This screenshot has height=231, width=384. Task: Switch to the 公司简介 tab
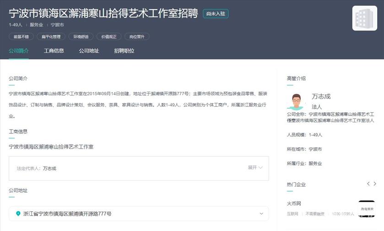click(18, 51)
